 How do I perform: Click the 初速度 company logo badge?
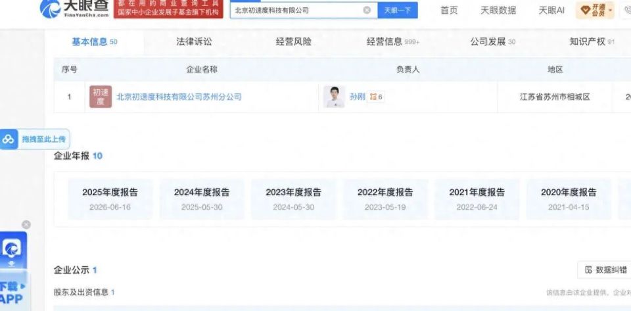[x=101, y=97]
